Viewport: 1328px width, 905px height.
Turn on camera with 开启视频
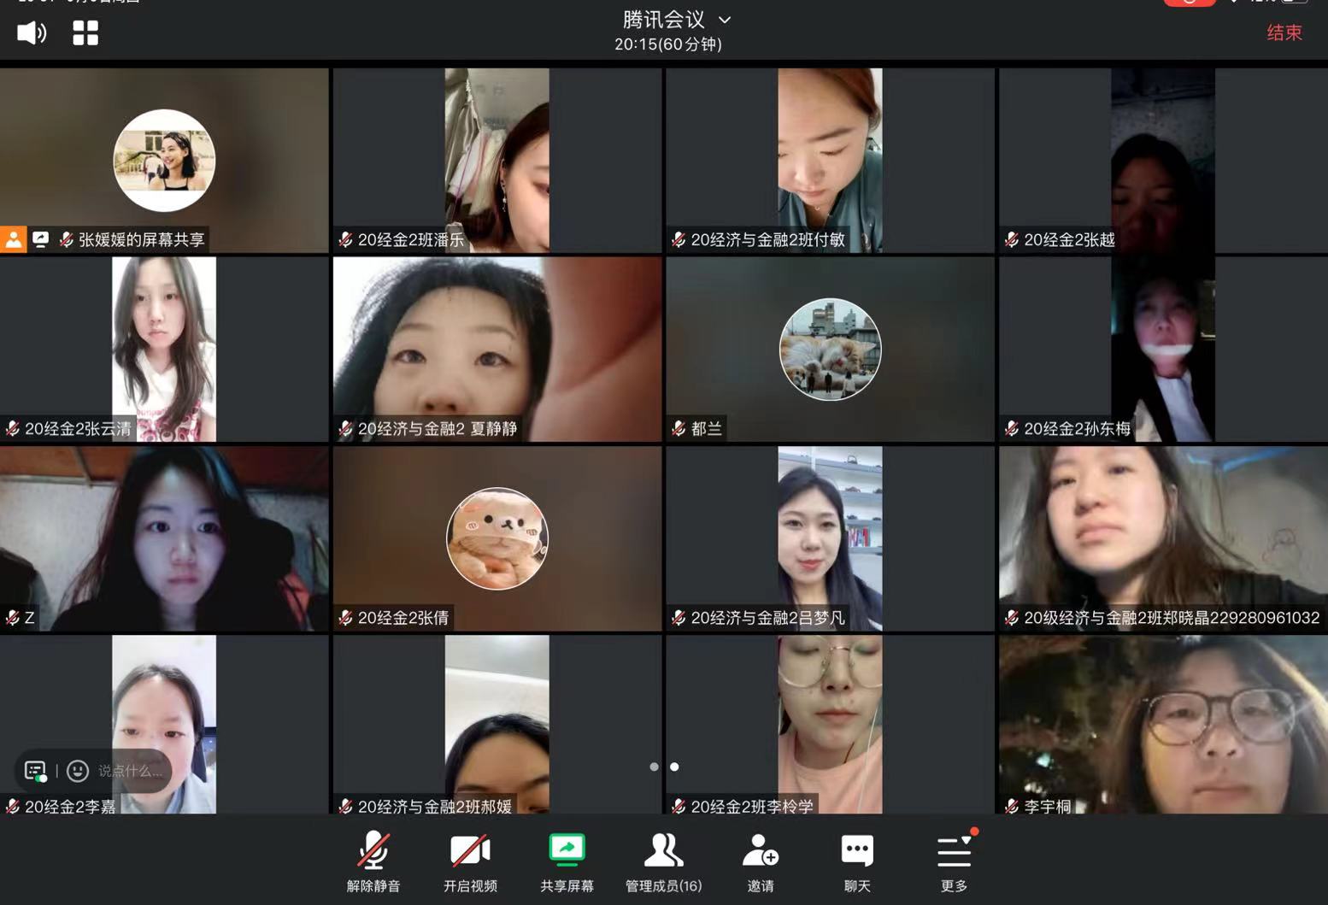click(x=470, y=861)
